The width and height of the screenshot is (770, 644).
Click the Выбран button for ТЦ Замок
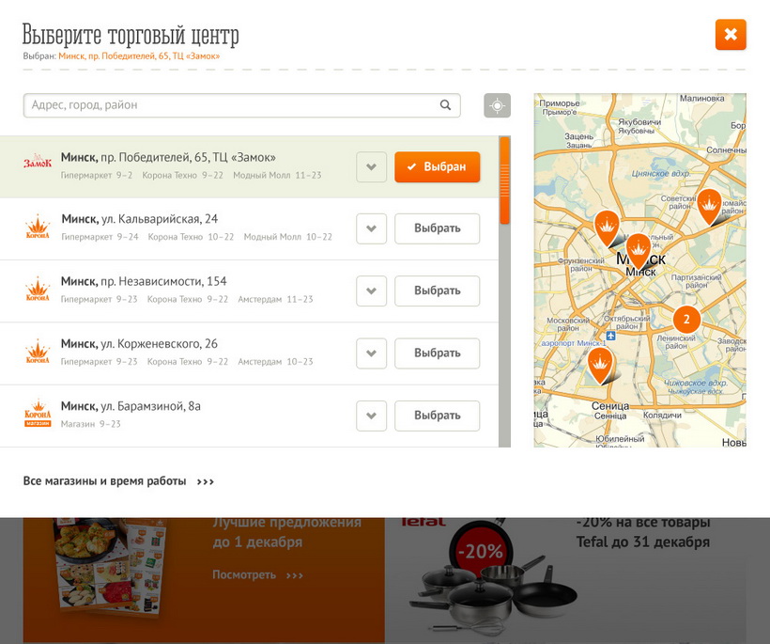[437, 167]
